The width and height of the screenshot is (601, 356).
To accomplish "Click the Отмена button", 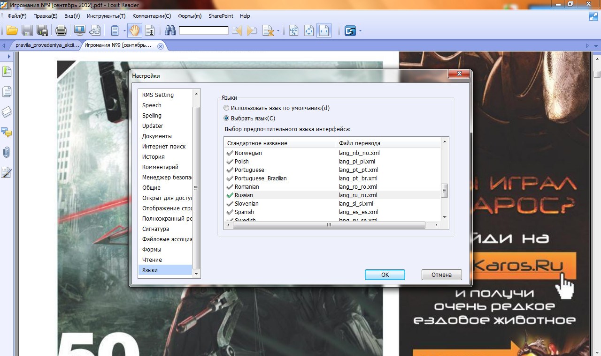I will pyautogui.click(x=441, y=275).
